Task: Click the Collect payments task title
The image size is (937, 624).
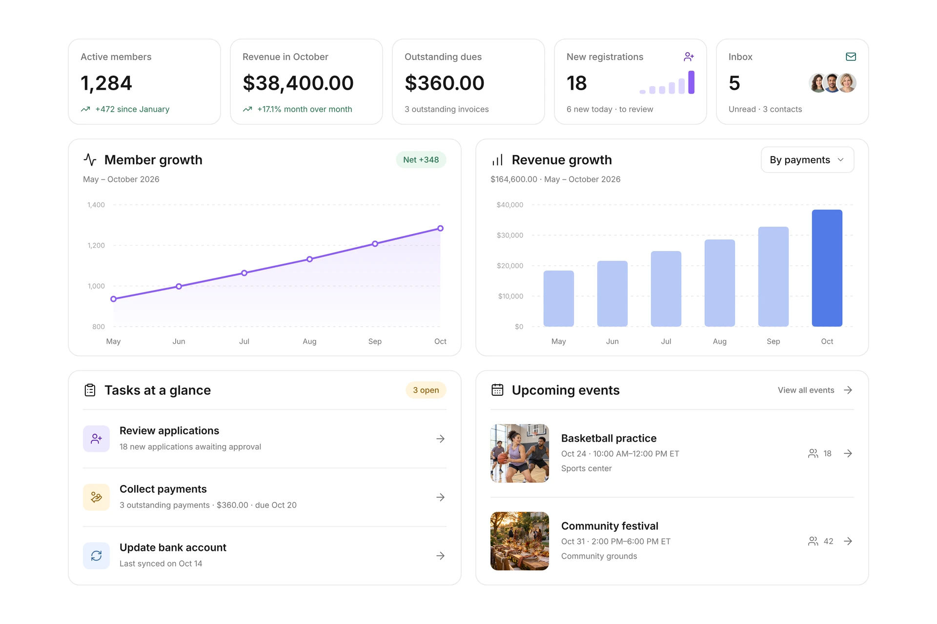Action: click(x=163, y=489)
